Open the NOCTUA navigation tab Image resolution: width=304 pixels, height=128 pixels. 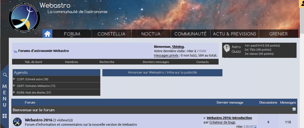151,34
